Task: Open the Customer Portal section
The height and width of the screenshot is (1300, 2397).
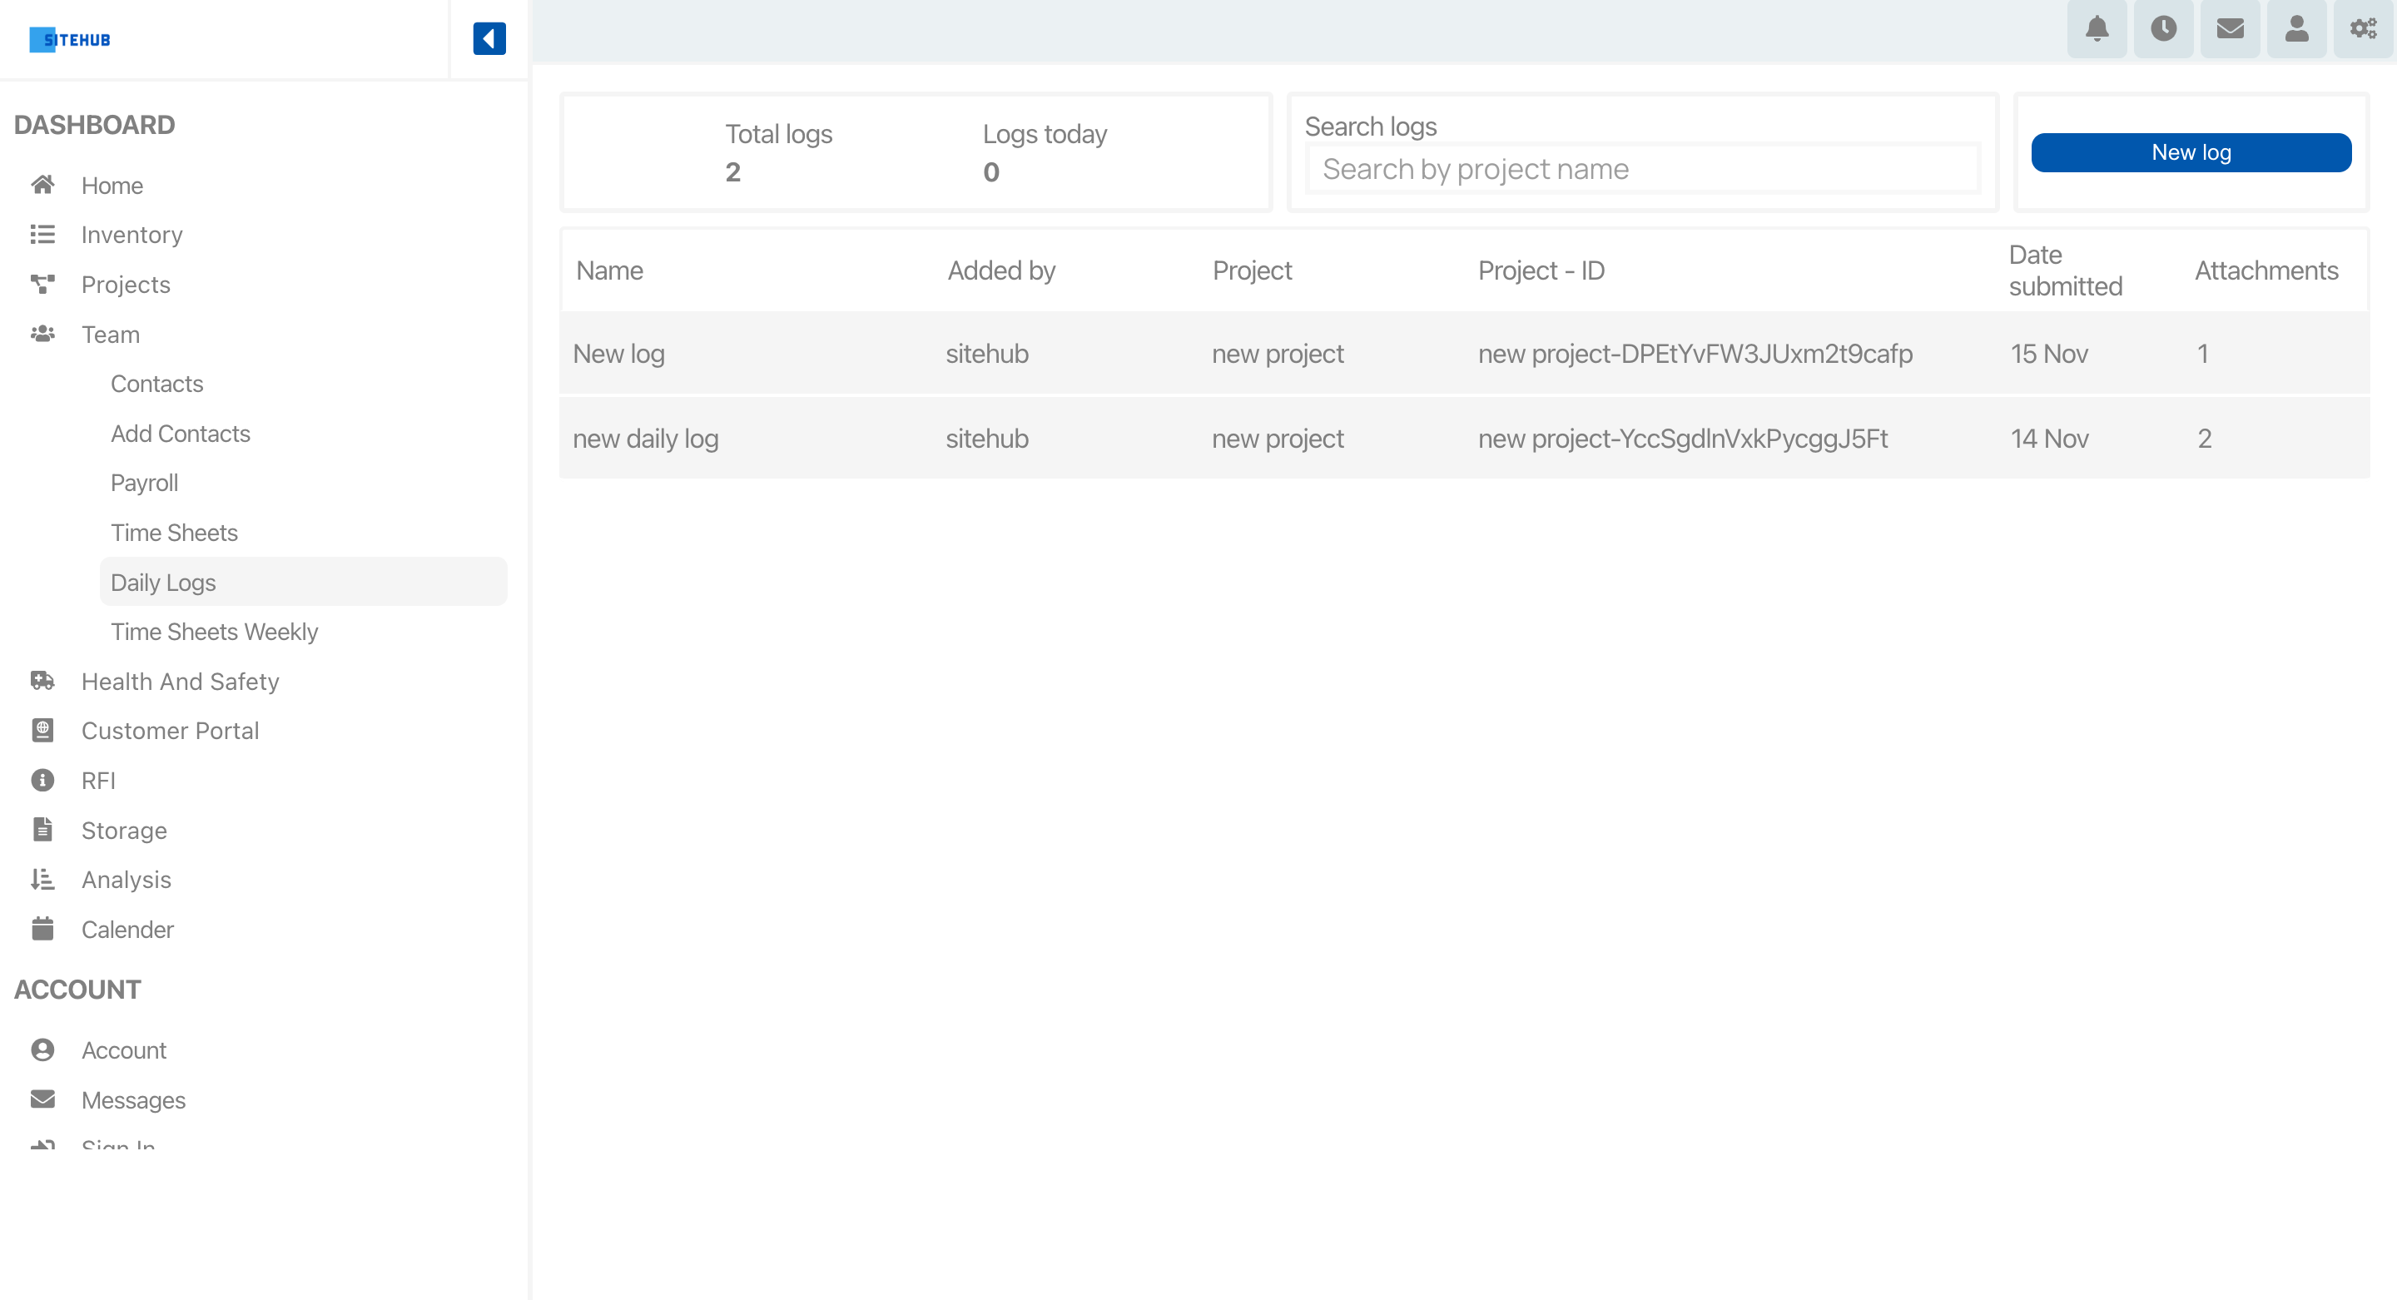Action: click(x=171, y=730)
